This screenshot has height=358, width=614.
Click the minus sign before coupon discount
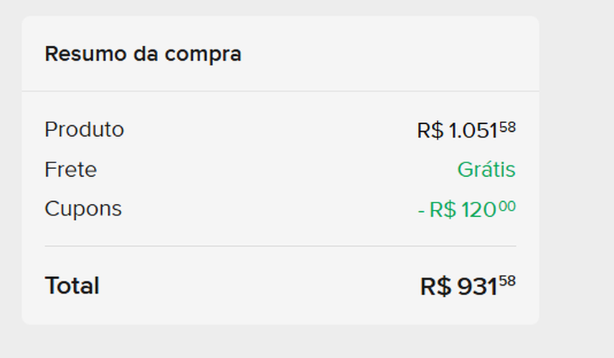click(421, 211)
